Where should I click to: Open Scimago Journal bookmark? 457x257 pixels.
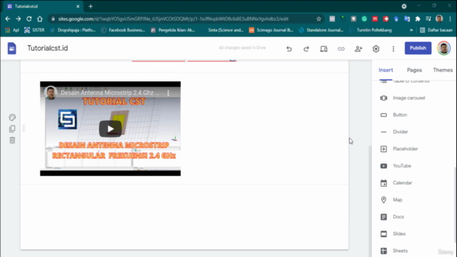[x=271, y=30]
